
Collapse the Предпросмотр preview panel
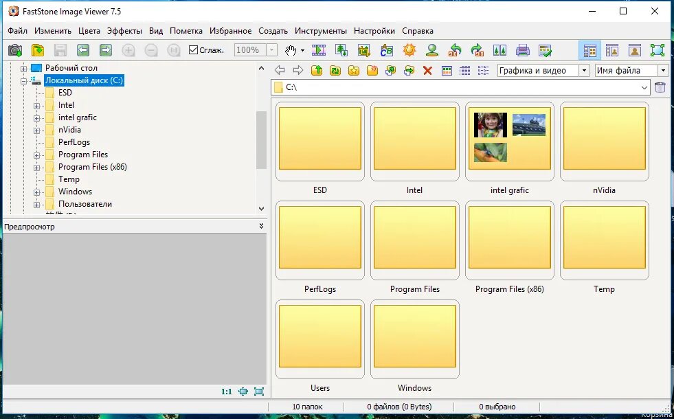261,226
